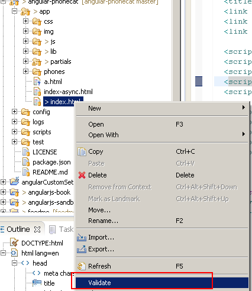Expand the config folder node
Image resolution: width=252 pixels, height=291 pixels.
coord(14,111)
